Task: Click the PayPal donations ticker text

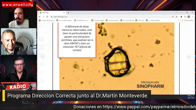Action: coord(135,107)
